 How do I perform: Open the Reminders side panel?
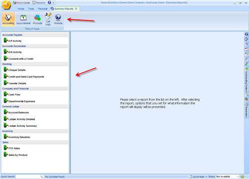click(247, 110)
